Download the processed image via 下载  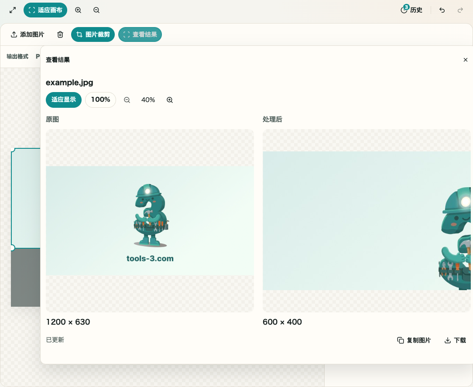(455, 340)
